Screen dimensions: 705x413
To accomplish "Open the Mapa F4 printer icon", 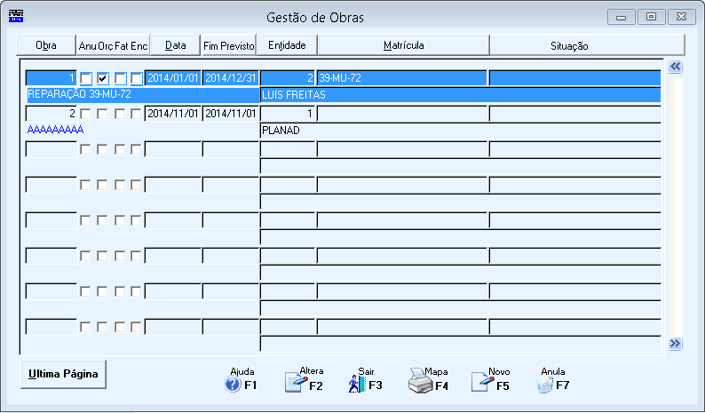I will [x=421, y=381].
